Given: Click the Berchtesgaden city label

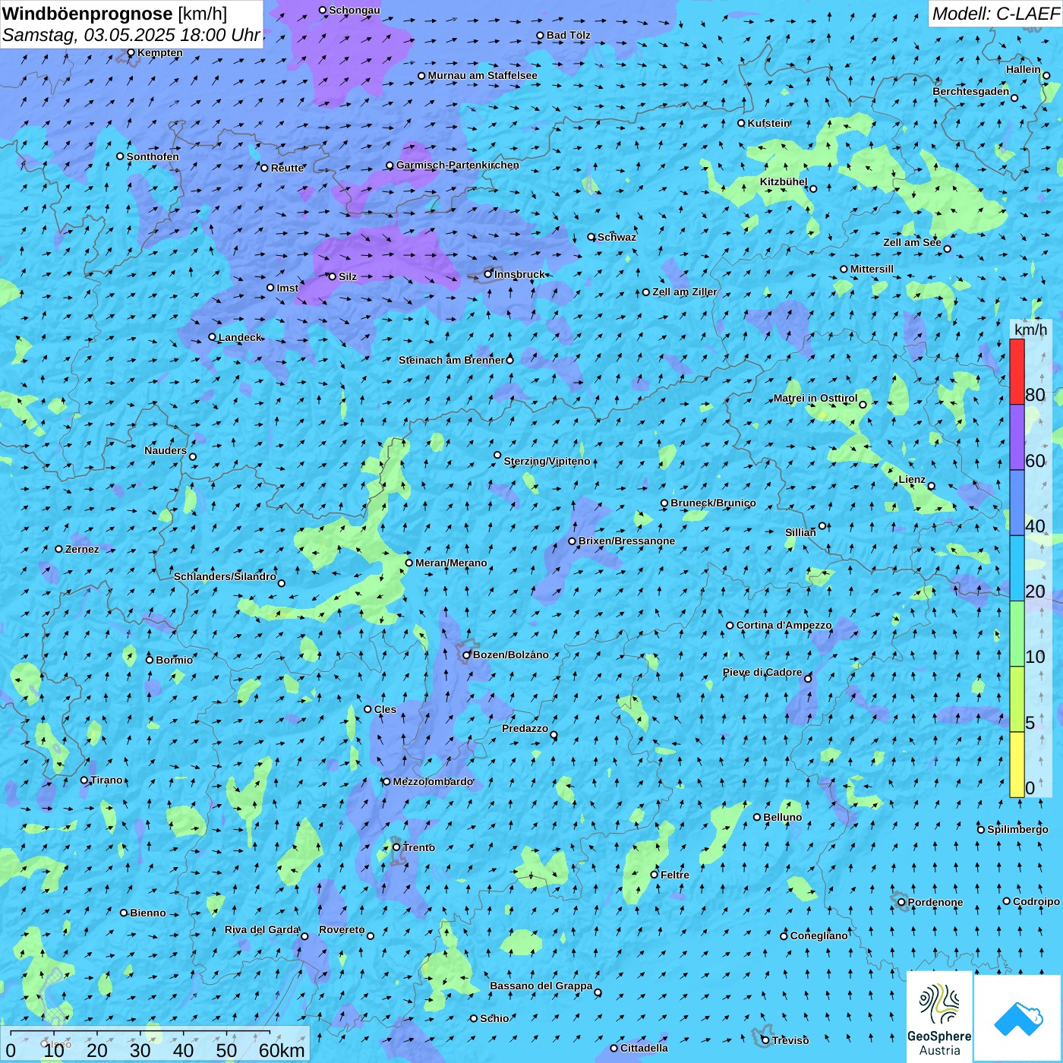Looking at the screenshot, I should [971, 91].
